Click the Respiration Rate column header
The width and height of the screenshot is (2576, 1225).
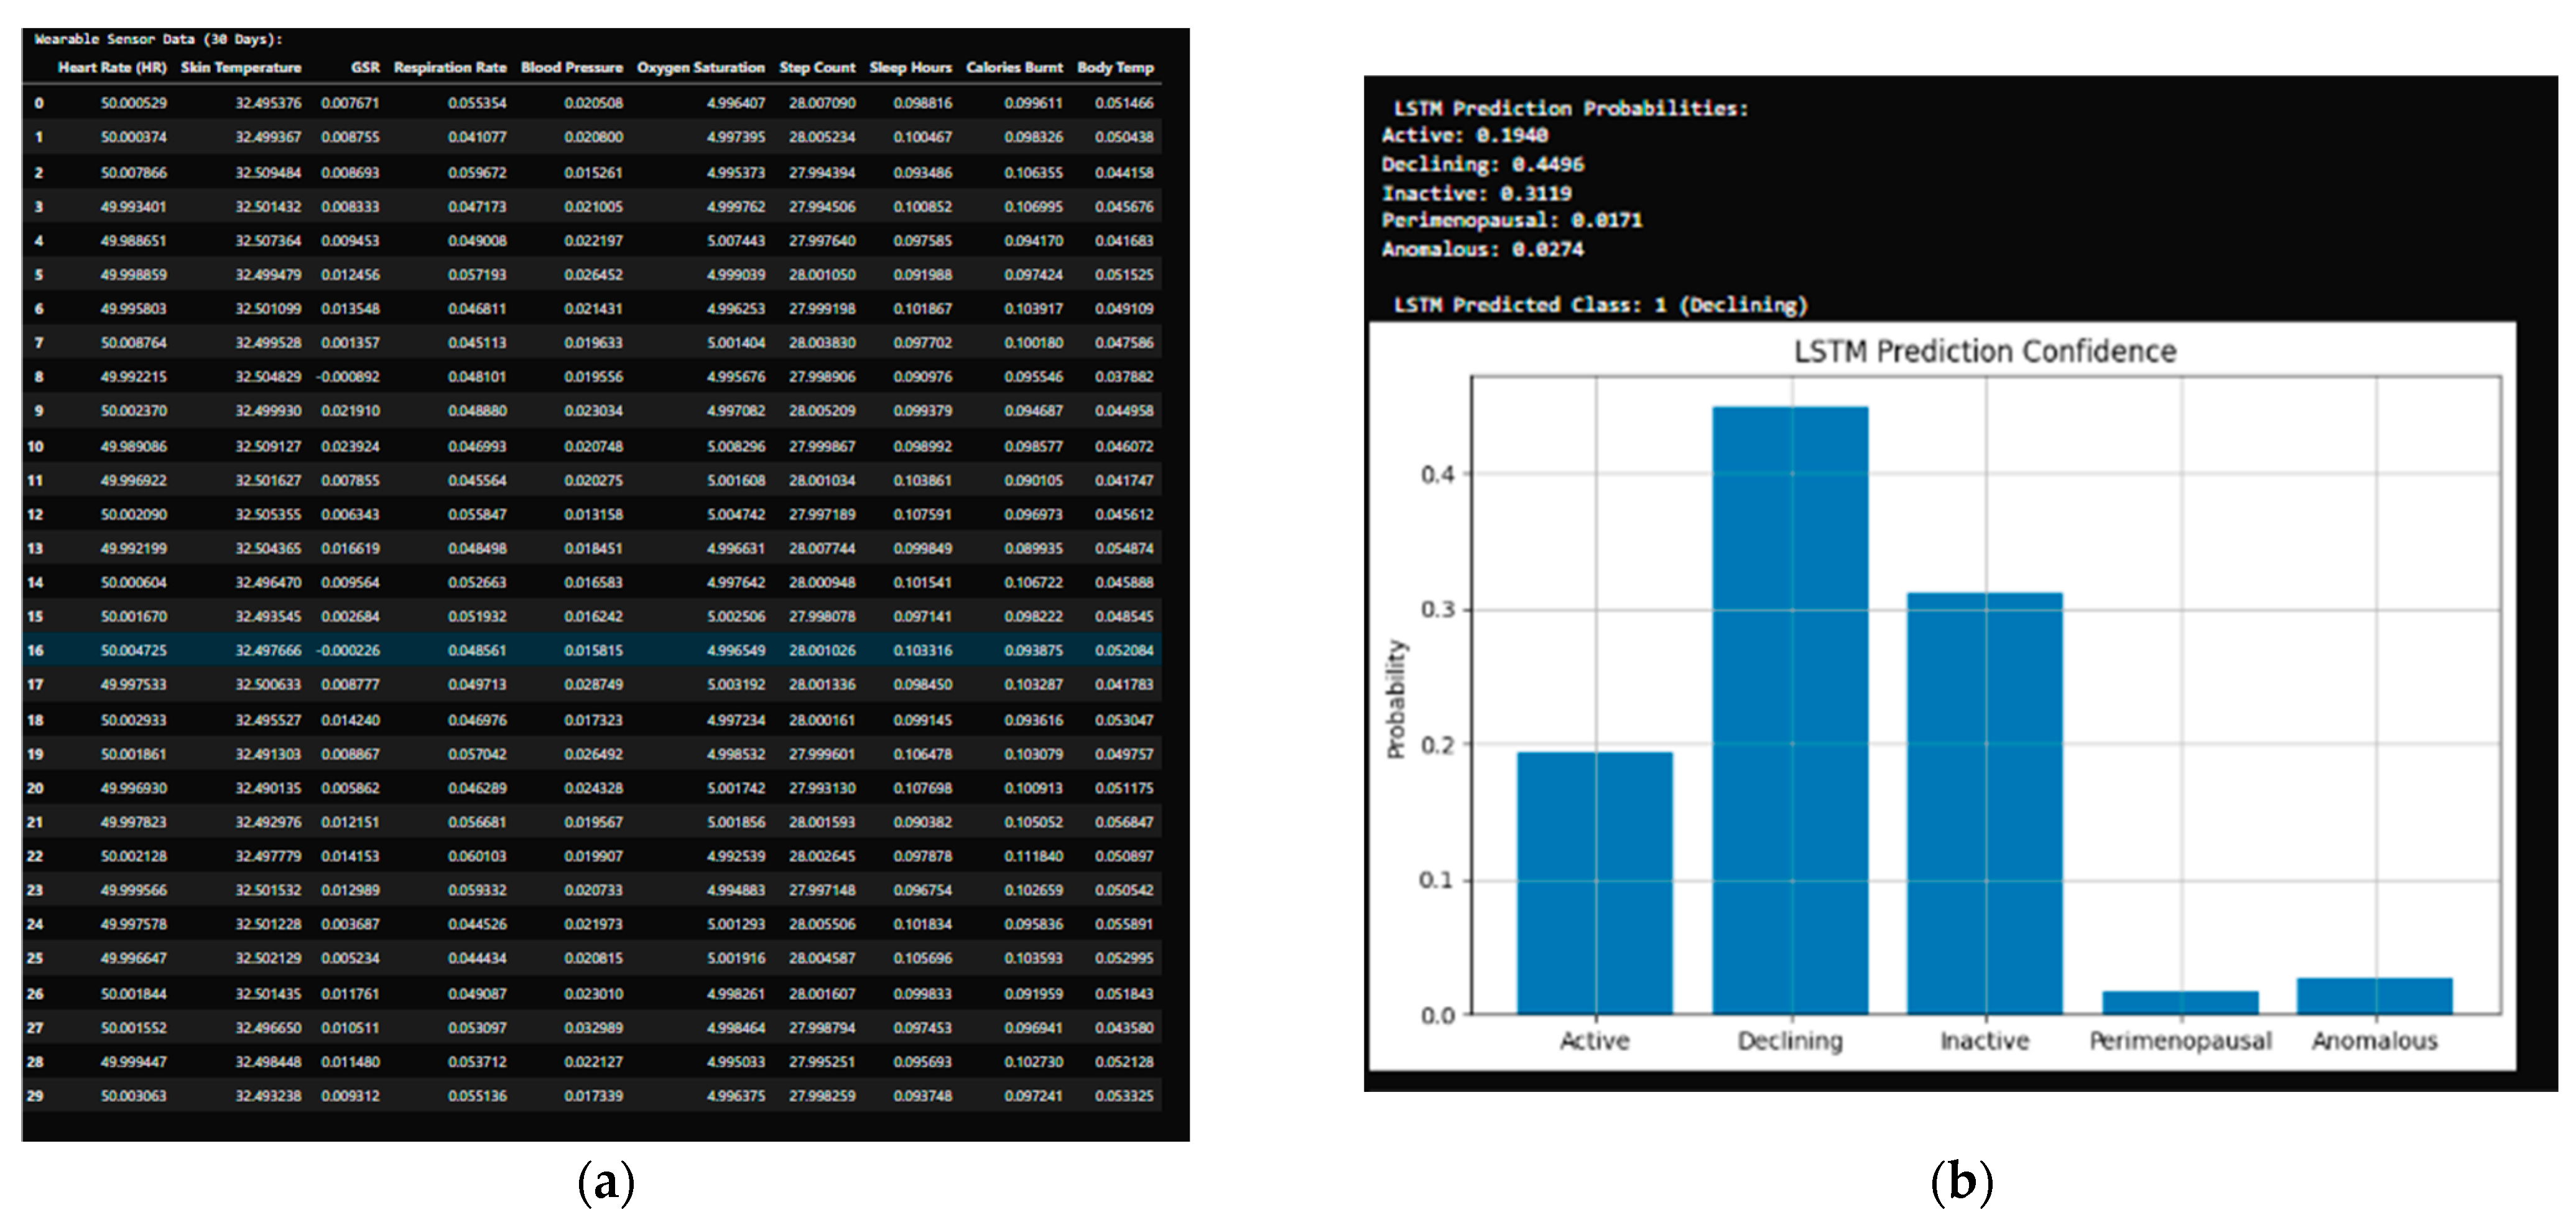(450, 68)
